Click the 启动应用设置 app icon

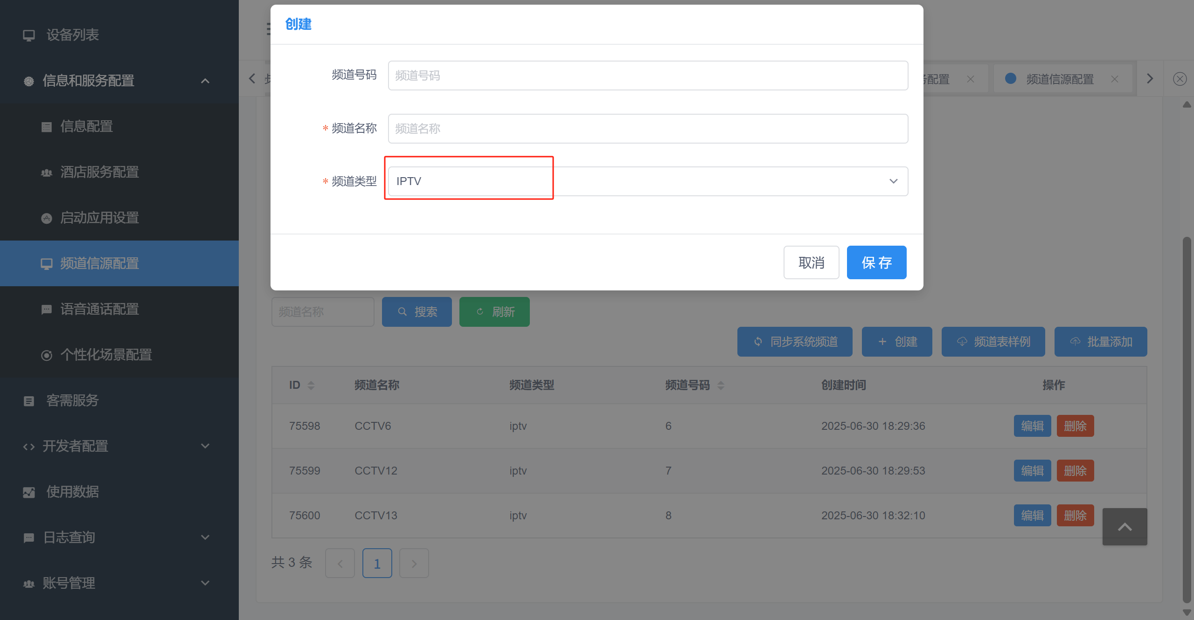point(47,218)
